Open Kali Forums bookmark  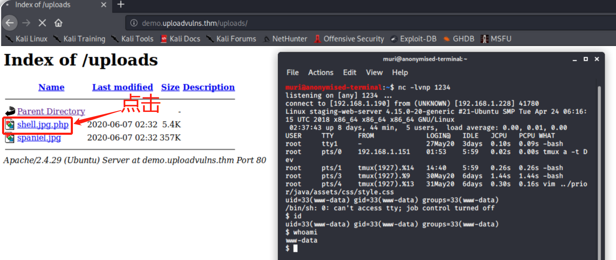tap(231, 39)
